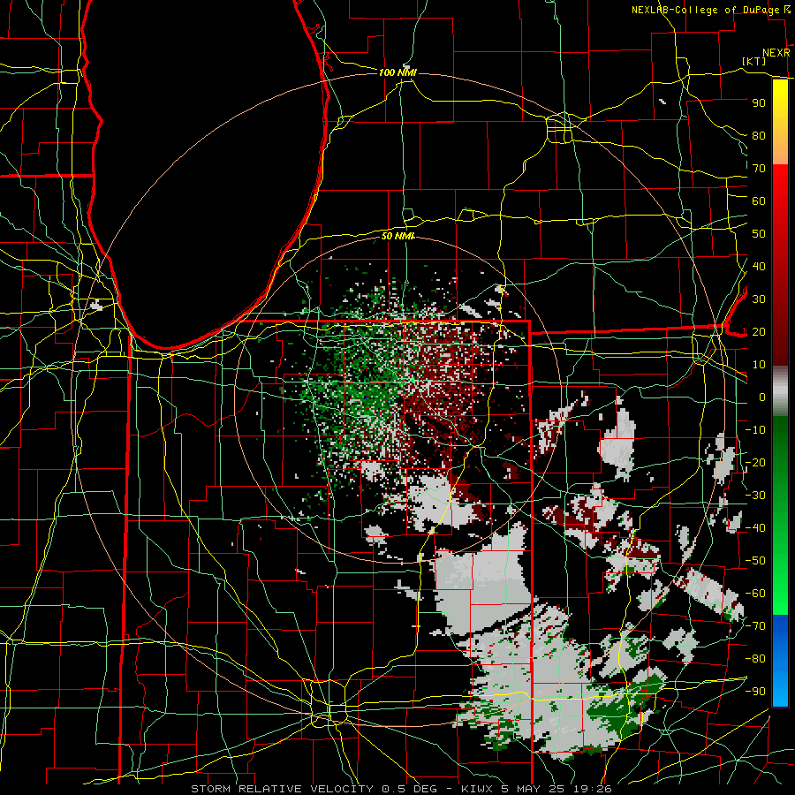Click the positive 60 scale value
Screen dimensions: 795x795
click(759, 201)
